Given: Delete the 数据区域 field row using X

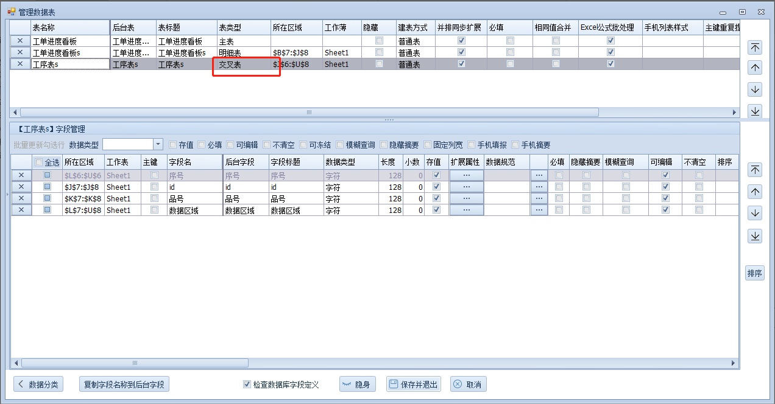Looking at the screenshot, I should 21,210.
